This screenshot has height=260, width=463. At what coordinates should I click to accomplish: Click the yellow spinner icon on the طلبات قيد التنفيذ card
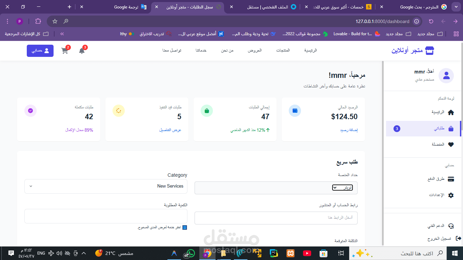[x=119, y=111]
